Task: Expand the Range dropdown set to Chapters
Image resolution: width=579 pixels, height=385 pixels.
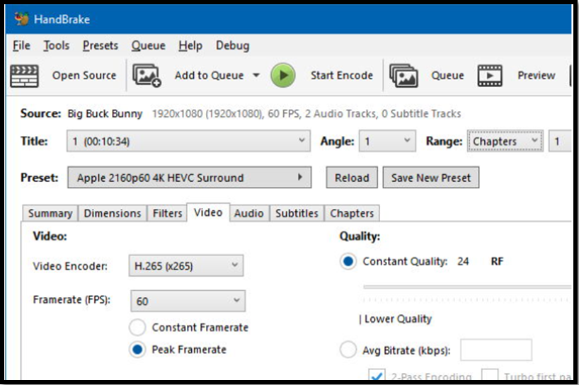Action: (505, 141)
